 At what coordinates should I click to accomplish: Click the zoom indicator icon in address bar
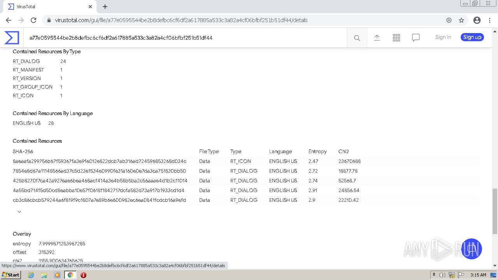(449, 20)
